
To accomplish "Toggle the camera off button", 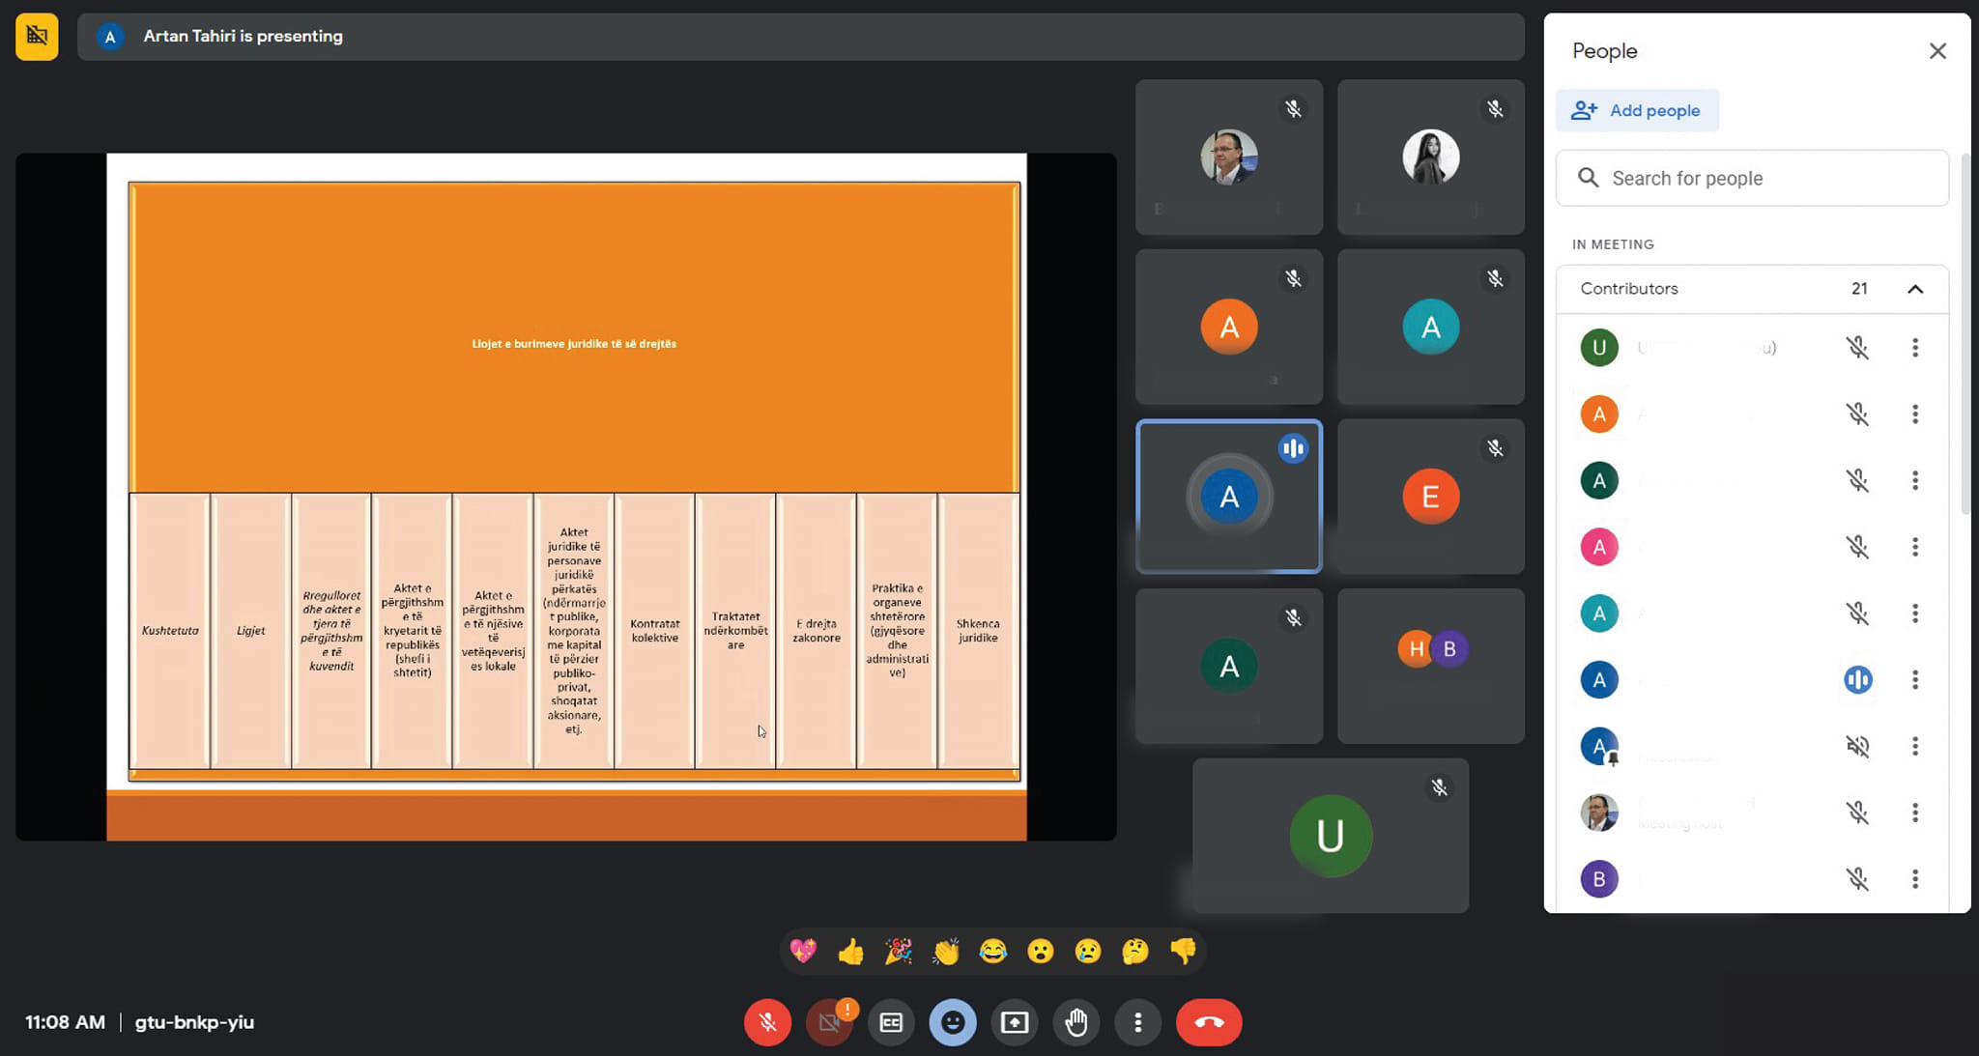I will click(829, 1022).
